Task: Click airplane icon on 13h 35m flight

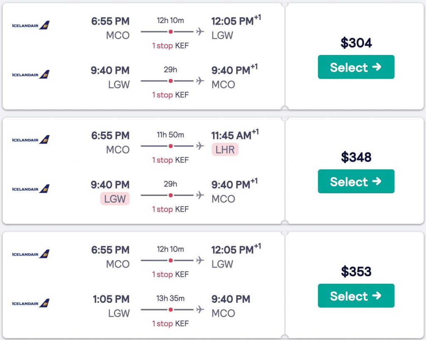Action: tap(200, 309)
